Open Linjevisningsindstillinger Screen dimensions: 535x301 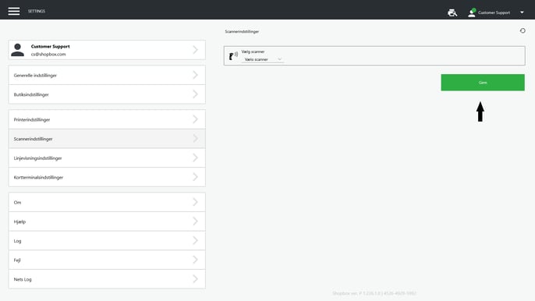click(107, 158)
